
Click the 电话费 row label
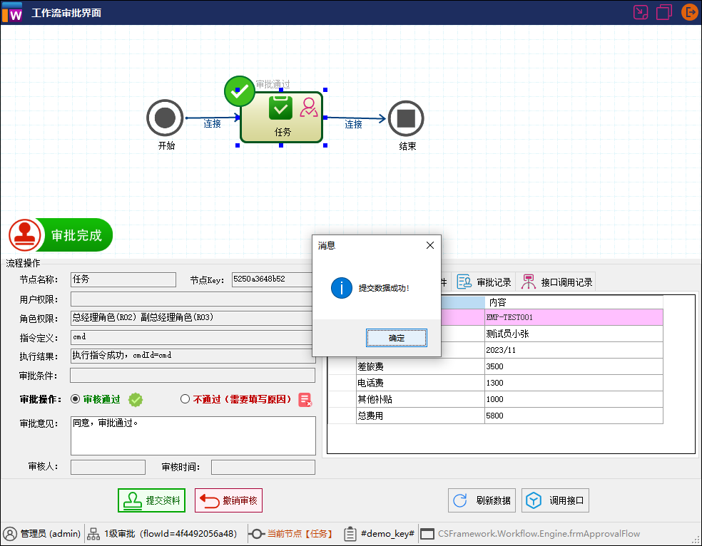pos(420,383)
